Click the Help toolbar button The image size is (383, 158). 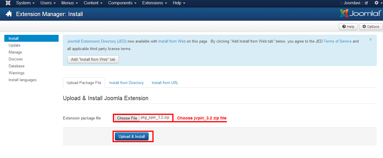(x=348, y=27)
